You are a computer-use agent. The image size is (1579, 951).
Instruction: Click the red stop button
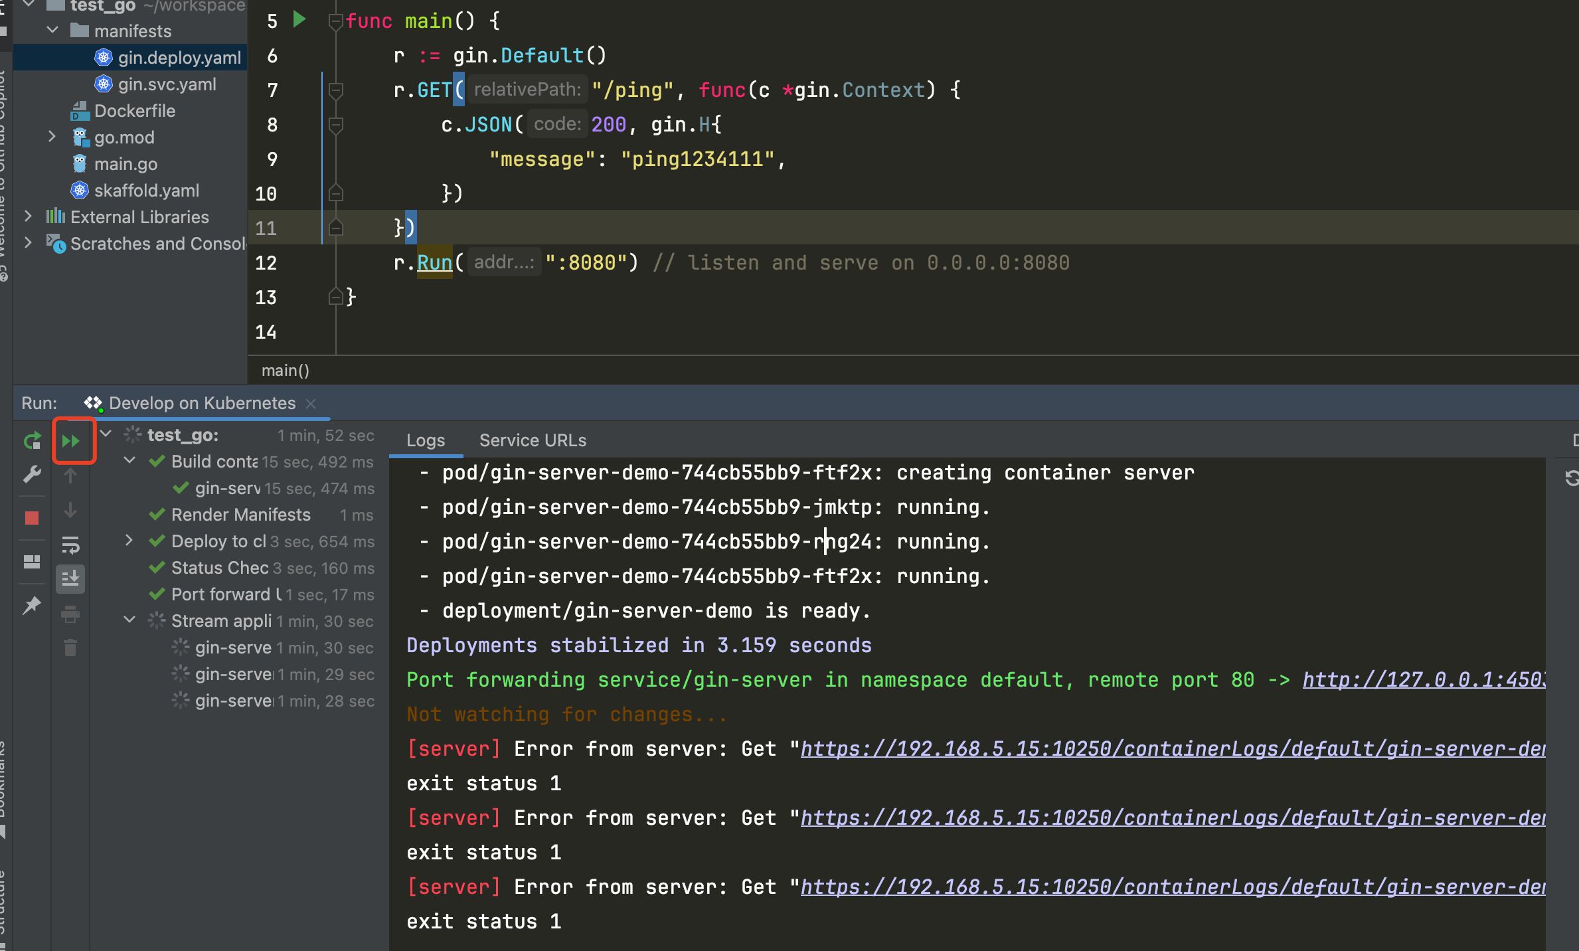coord(31,518)
